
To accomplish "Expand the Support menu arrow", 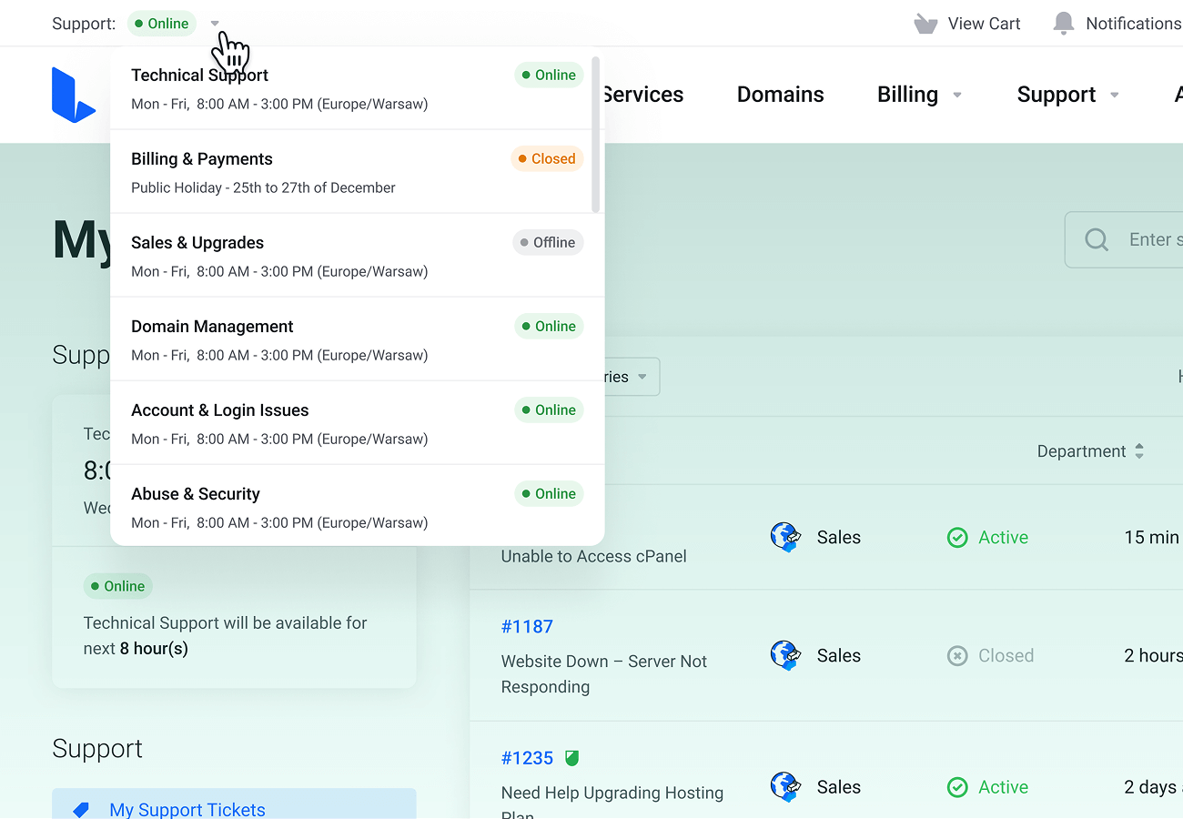I will [1115, 95].
